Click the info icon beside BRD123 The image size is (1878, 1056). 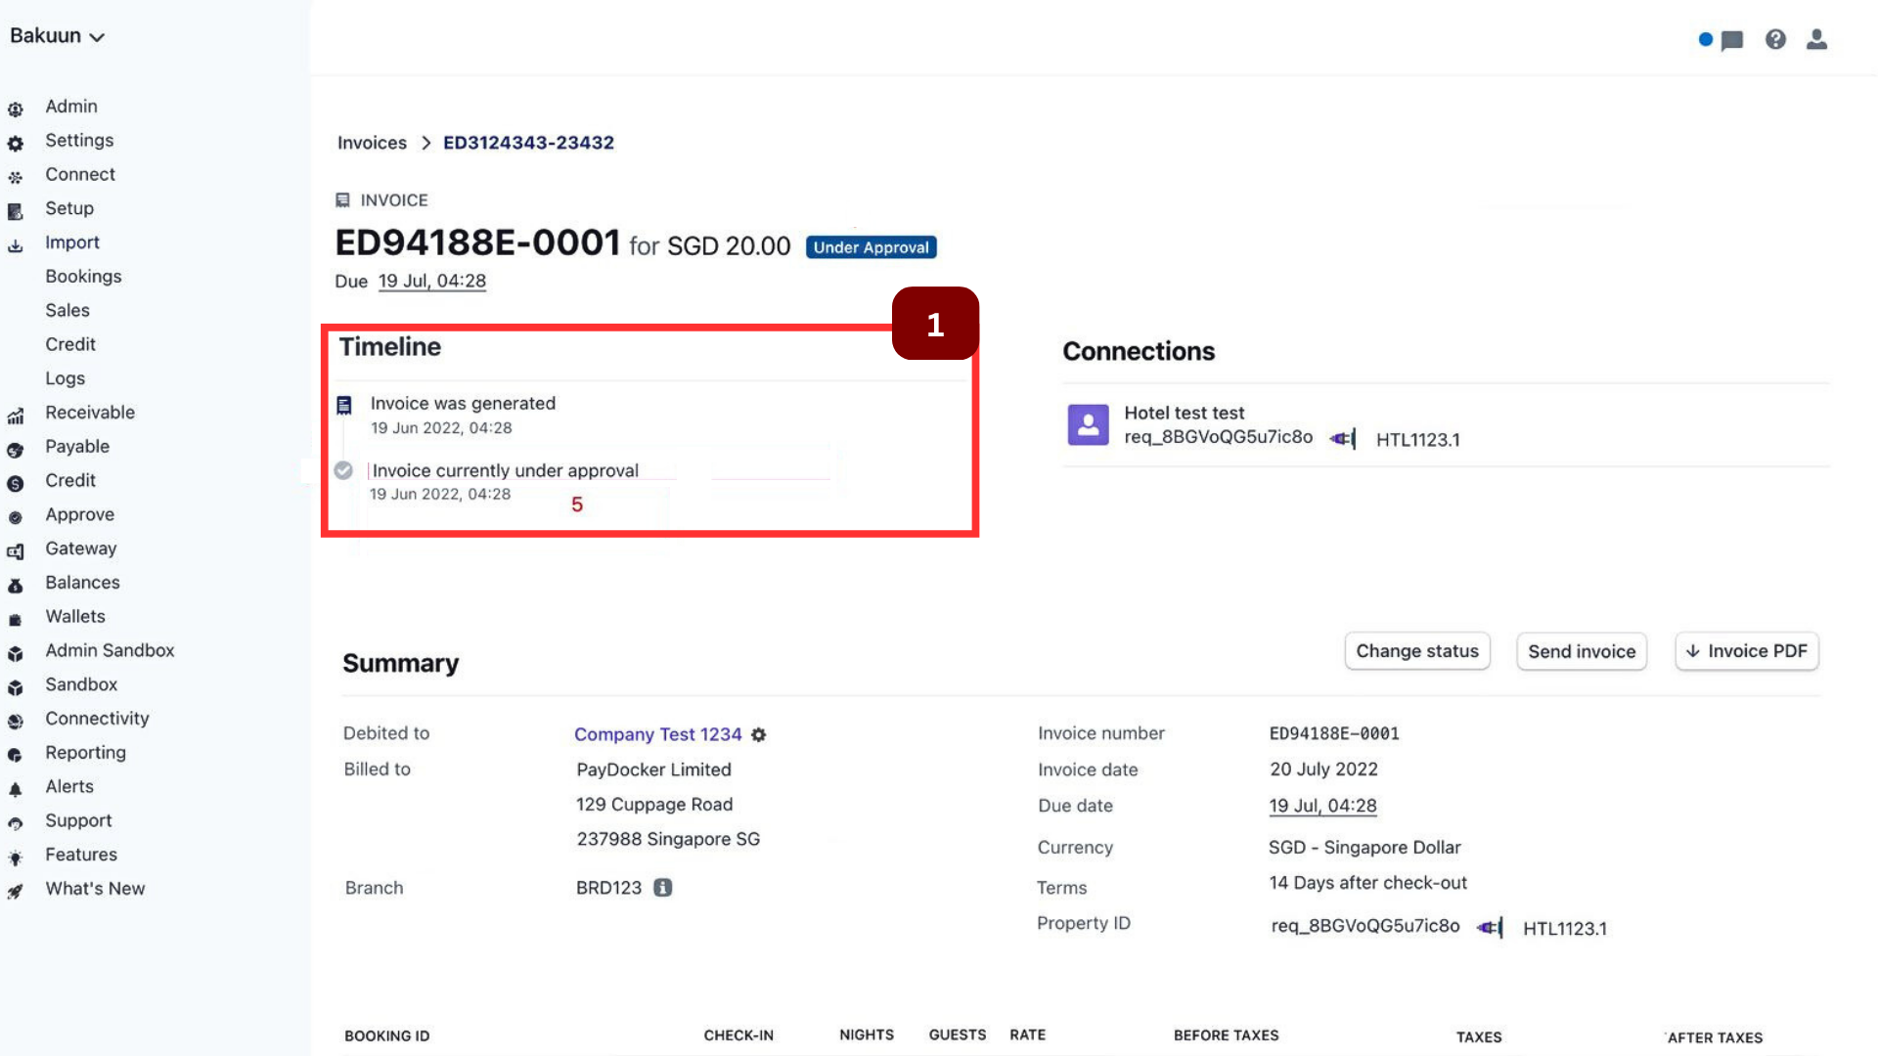coord(662,888)
